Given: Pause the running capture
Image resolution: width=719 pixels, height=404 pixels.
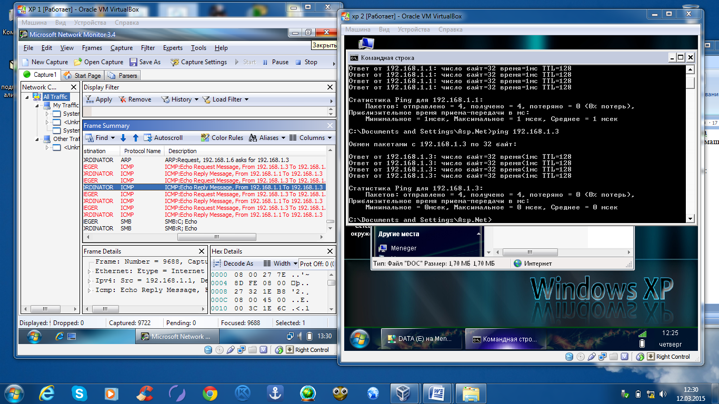Looking at the screenshot, I should point(275,62).
